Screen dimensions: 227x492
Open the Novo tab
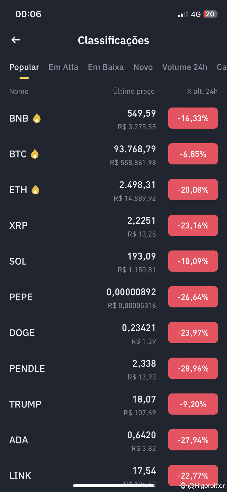[143, 67]
